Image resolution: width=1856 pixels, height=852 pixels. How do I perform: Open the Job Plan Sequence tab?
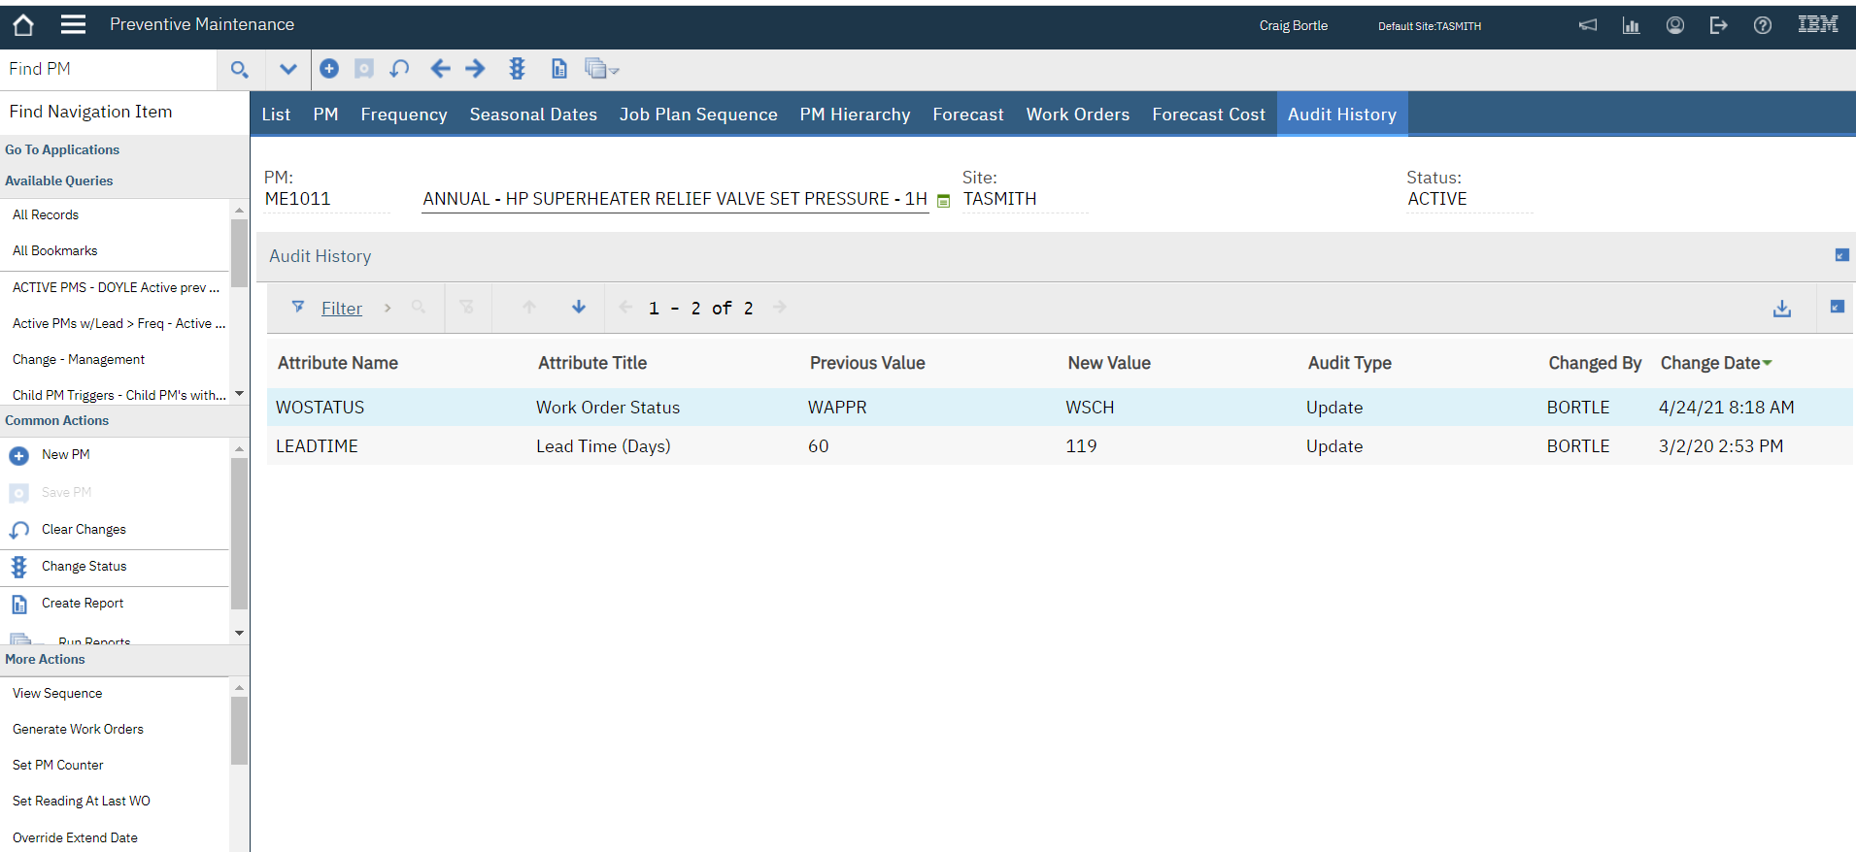tap(698, 115)
